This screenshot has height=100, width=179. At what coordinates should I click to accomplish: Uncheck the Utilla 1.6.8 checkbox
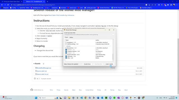tap(66, 58)
